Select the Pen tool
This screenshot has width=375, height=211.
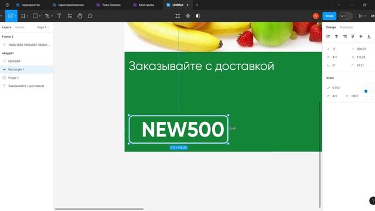pyautogui.click(x=47, y=16)
